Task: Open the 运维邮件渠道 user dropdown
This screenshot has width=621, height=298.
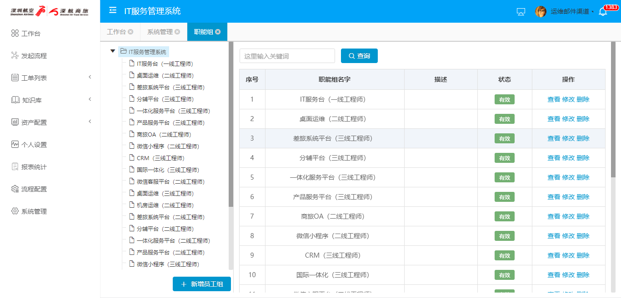Action: tap(572, 12)
